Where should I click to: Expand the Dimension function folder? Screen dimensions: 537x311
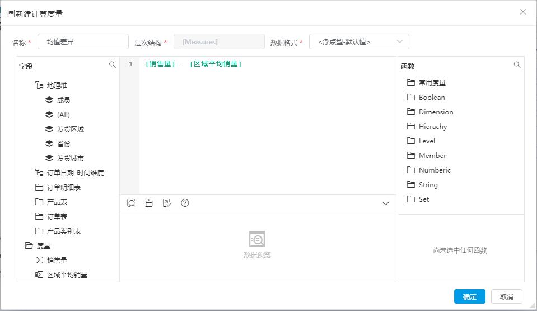click(430, 112)
